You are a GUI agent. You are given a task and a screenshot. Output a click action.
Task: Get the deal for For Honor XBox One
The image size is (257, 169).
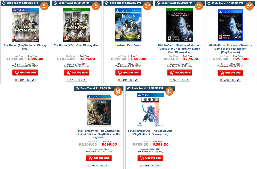coord(77,73)
